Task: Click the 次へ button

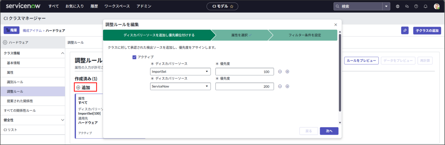Action: coord(329,131)
